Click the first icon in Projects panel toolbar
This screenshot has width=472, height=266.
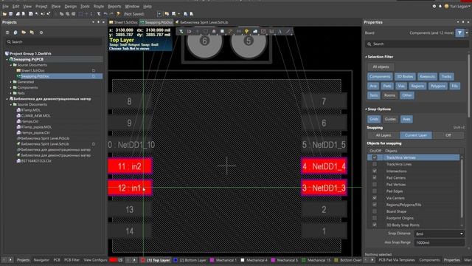[7, 33]
